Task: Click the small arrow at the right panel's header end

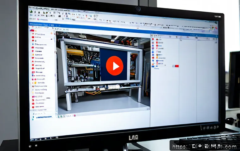Action: pos(216,36)
